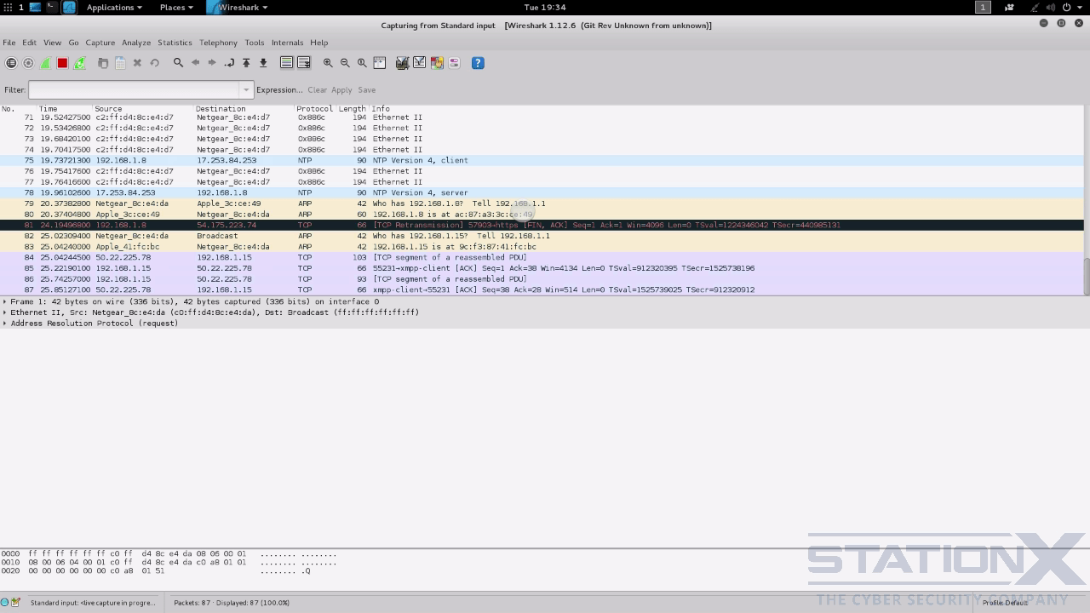The image size is (1090, 613).
Task: Open the Tools menu
Action: click(255, 43)
